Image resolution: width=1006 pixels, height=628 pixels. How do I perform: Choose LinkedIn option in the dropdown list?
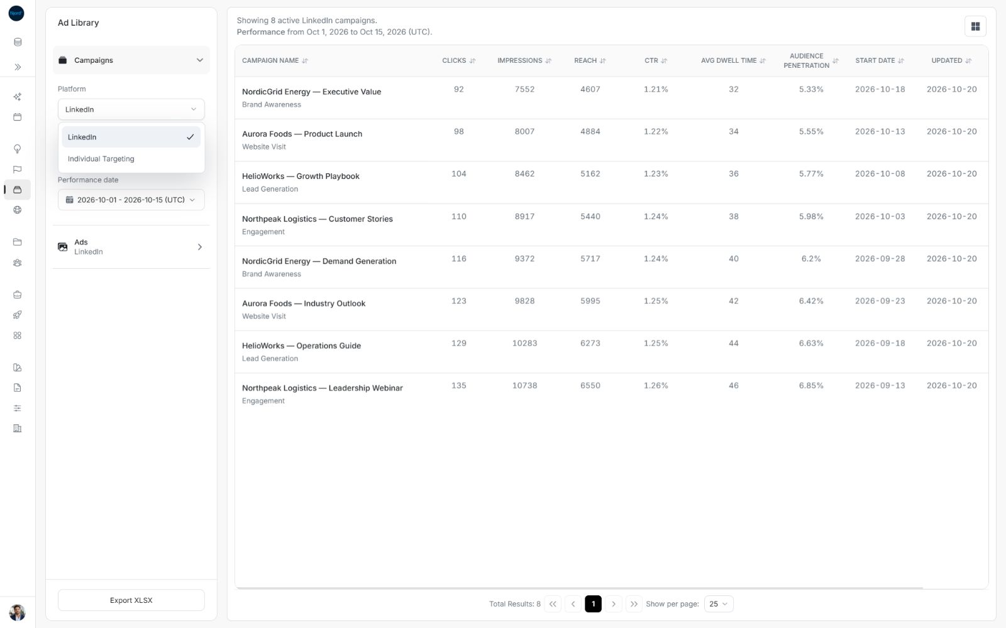tap(131, 137)
